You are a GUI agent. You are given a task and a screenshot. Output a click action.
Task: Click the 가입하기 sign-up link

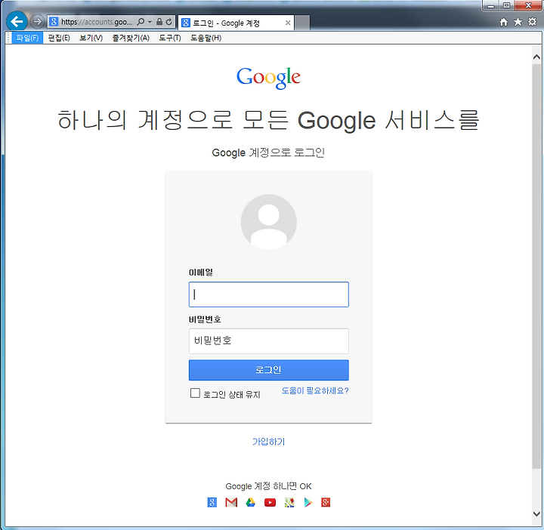[x=268, y=442]
